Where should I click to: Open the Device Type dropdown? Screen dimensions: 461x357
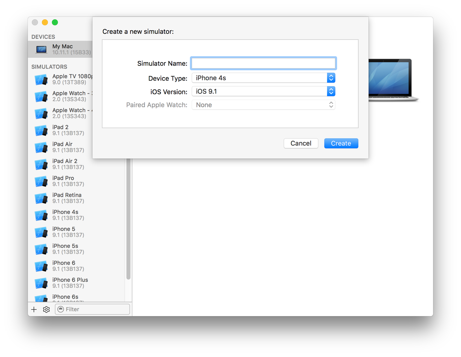point(263,78)
